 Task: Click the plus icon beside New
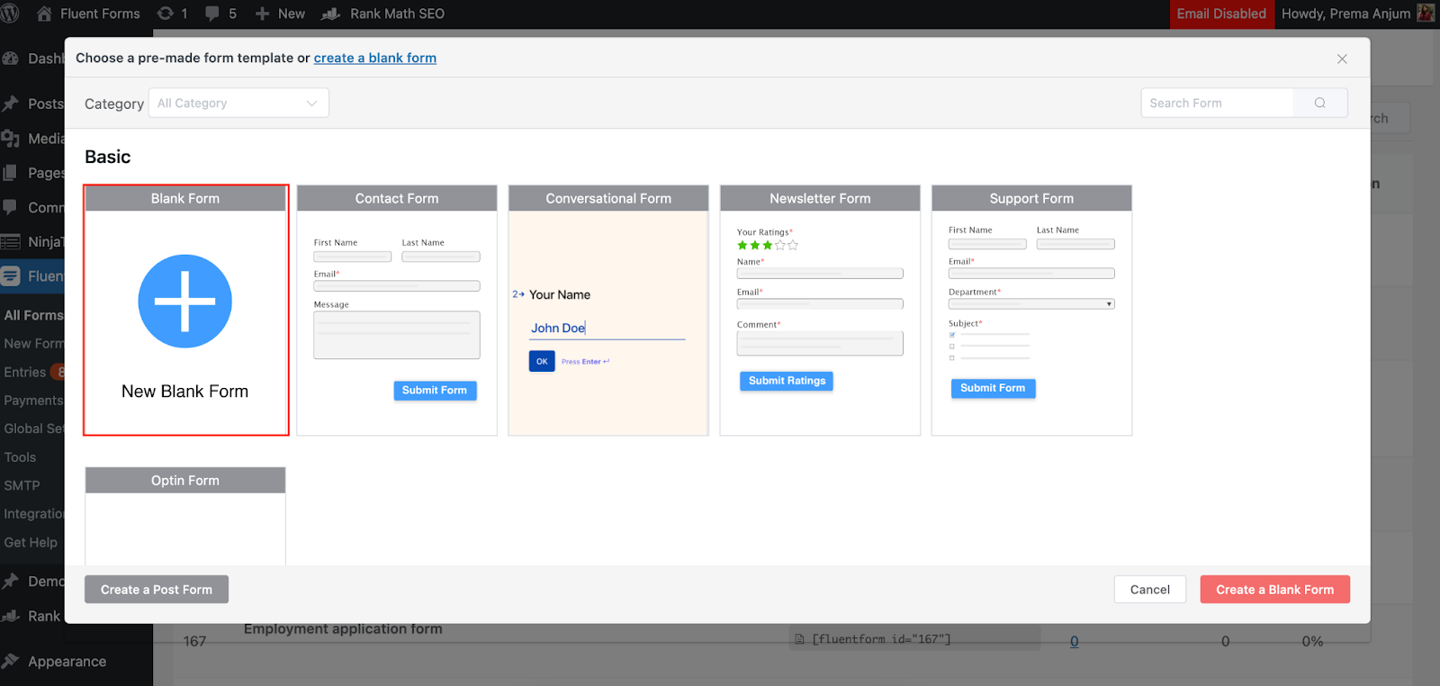[263, 14]
